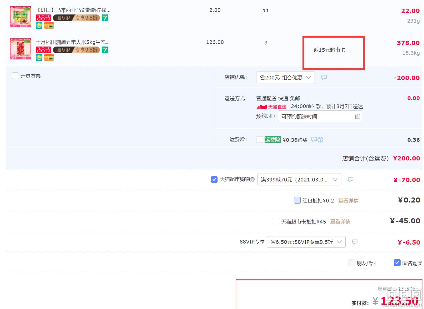Open lemon biscuit product title link

[x=73, y=10]
